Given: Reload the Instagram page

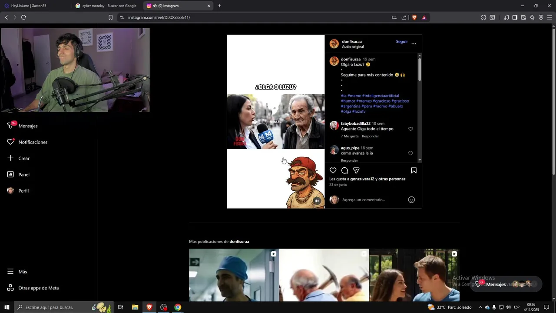Looking at the screenshot, I should [x=23, y=17].
